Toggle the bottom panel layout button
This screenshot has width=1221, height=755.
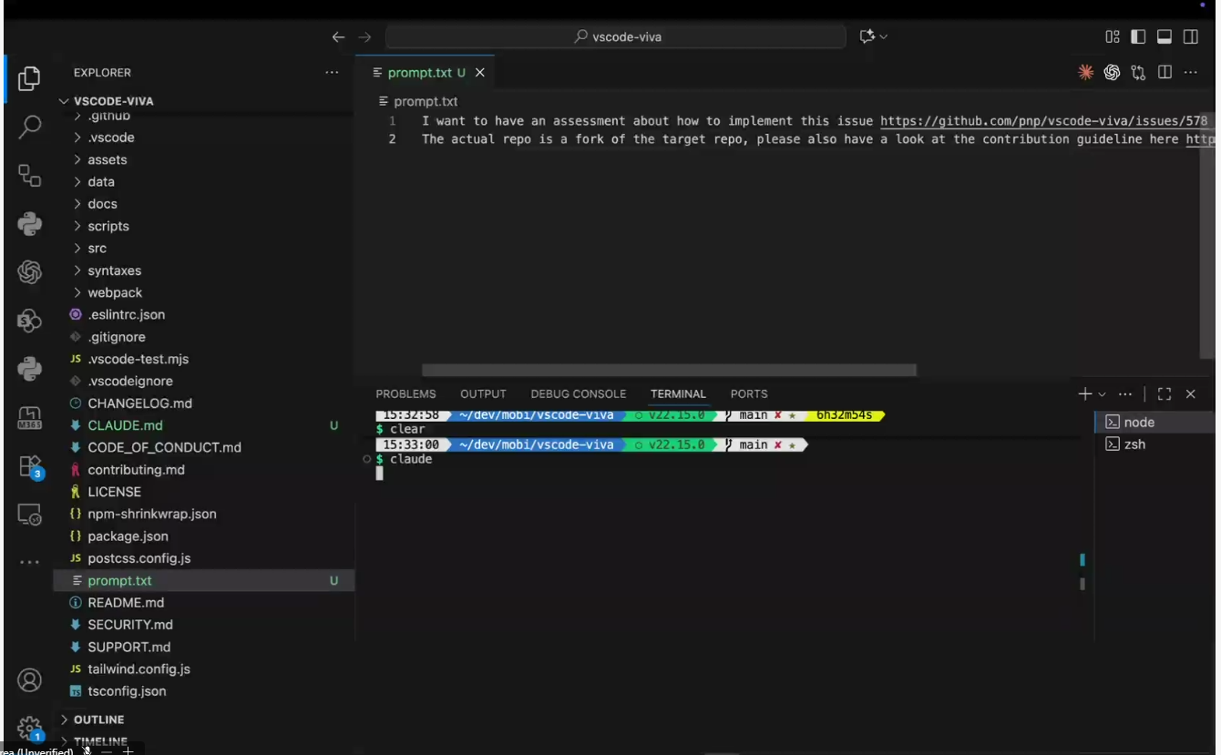point(1164,37)
